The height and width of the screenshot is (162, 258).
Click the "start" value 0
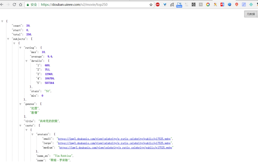27,30
